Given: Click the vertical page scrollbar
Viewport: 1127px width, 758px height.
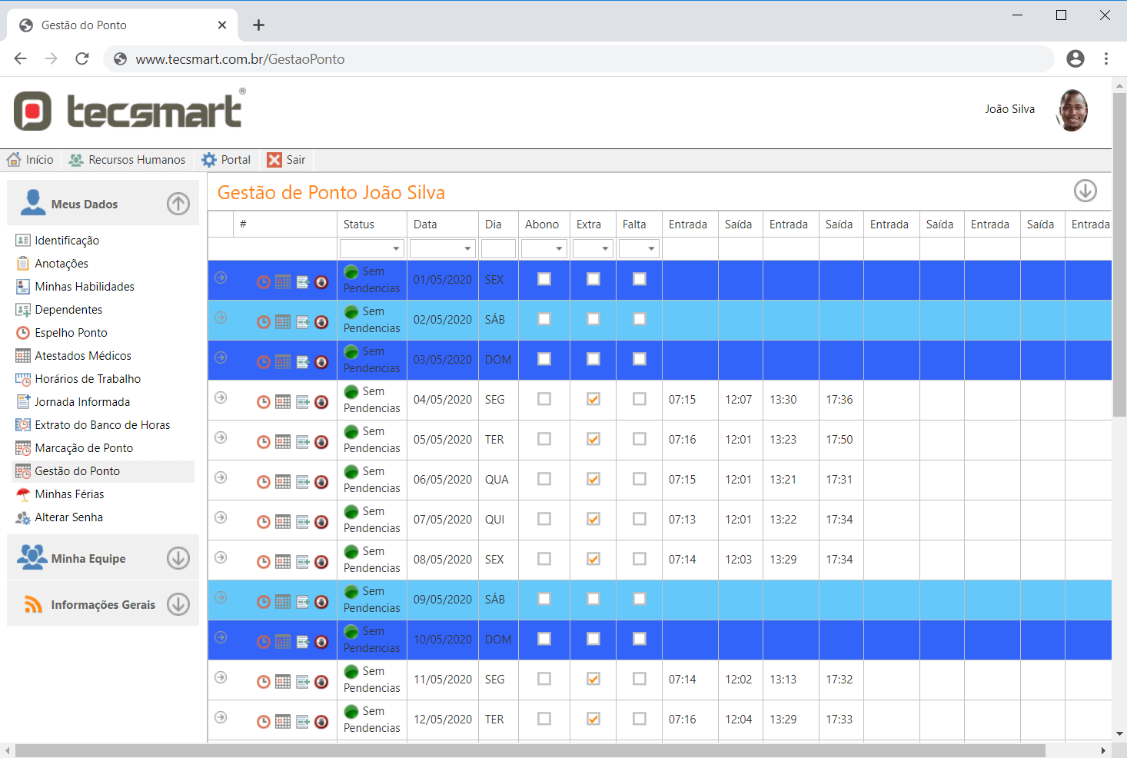Looking at the screenshot, I should [1119, 254].
